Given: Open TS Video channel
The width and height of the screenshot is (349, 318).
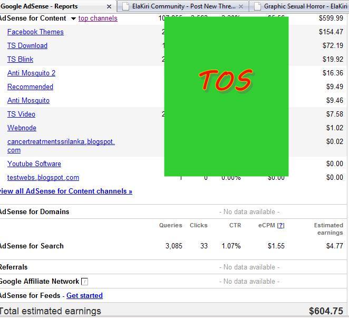Looking at the screenshot, I should [22, 114].
